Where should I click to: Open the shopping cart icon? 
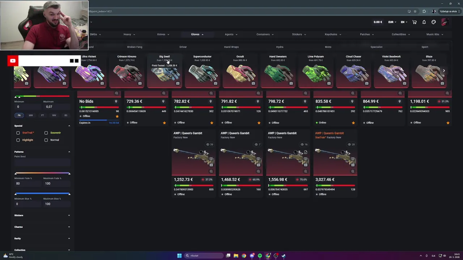[415, 22]
